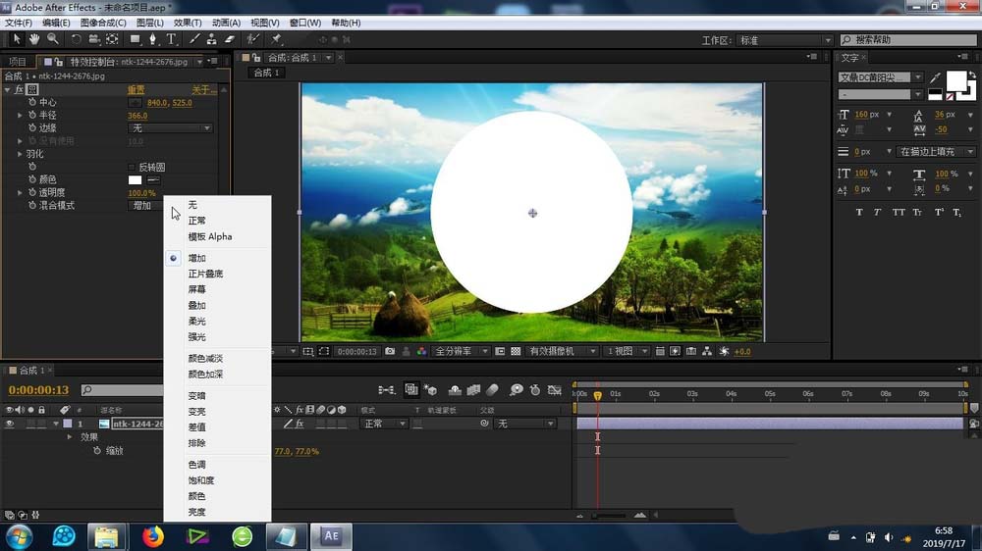
Task: Click the eyedropper in the character panel
Action: (x=935, y=77)
